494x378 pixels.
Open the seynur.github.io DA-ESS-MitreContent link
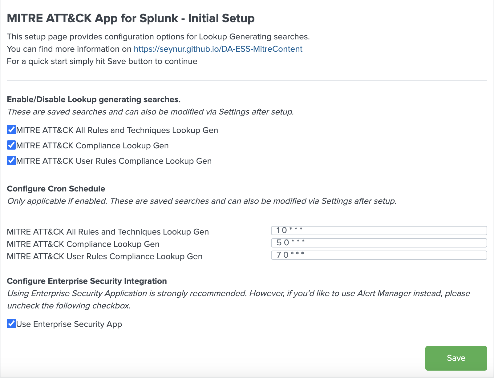point(218,49)
